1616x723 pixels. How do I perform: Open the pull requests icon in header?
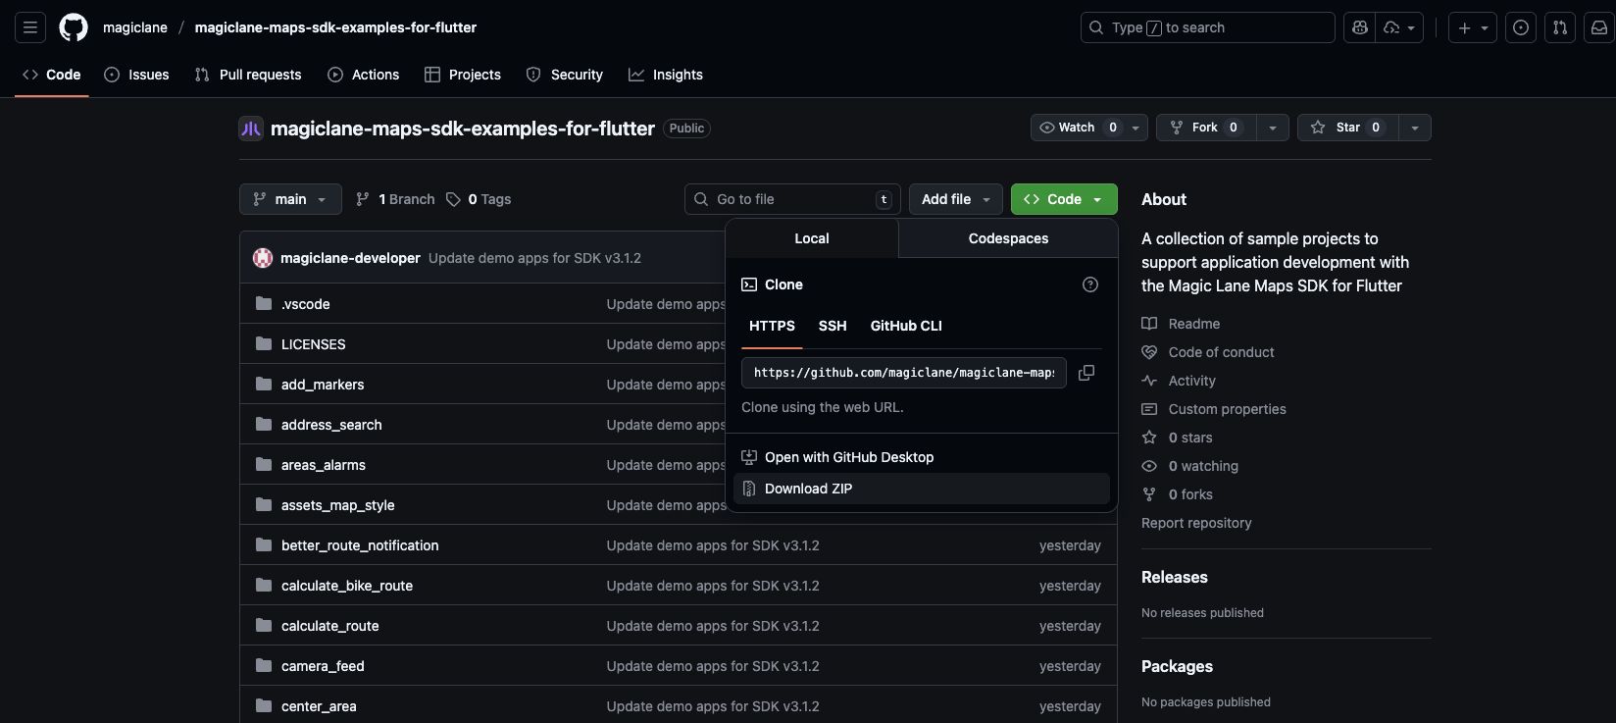(x=1559, y=27)
